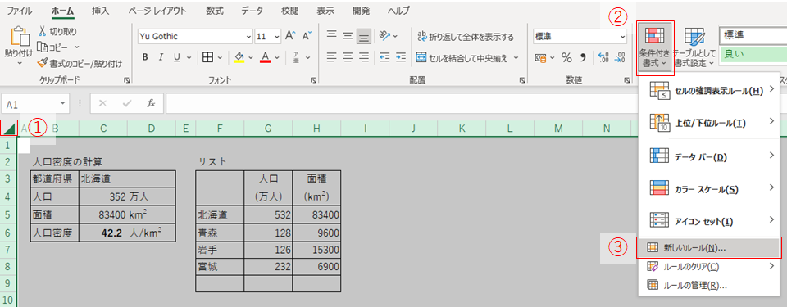The width and height of the screenshot is (787, 307).
Task: Open the Name Box dropdown
Action: click(63, 104)
